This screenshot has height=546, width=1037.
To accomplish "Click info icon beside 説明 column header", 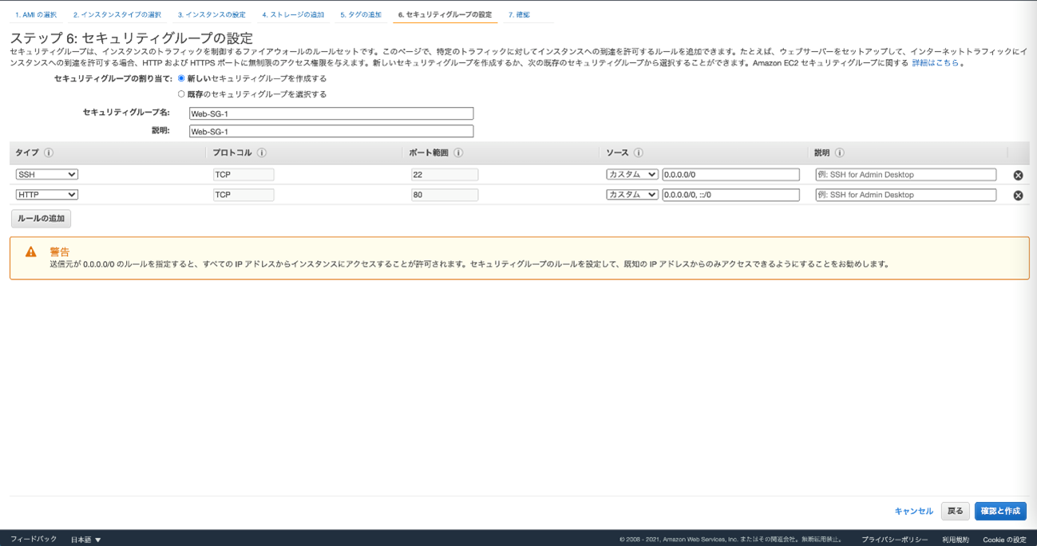I will pyautogui.click(x=839, y=153).
